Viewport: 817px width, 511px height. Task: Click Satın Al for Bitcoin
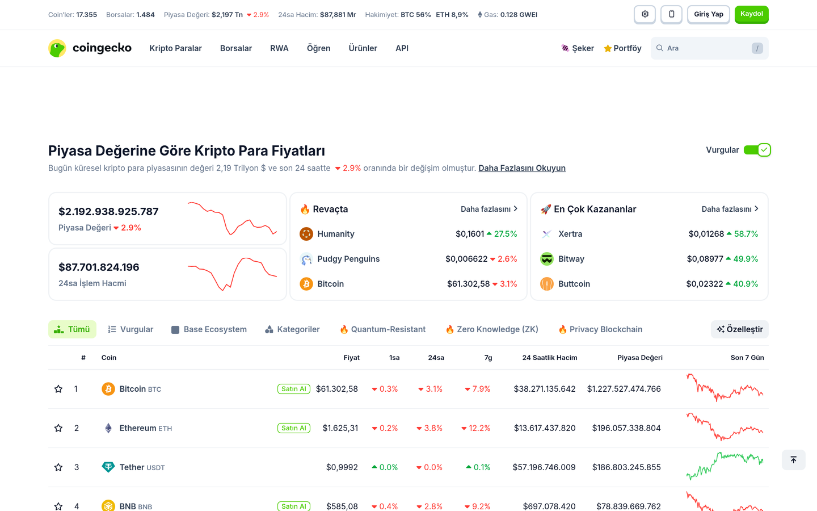point(294,389)
